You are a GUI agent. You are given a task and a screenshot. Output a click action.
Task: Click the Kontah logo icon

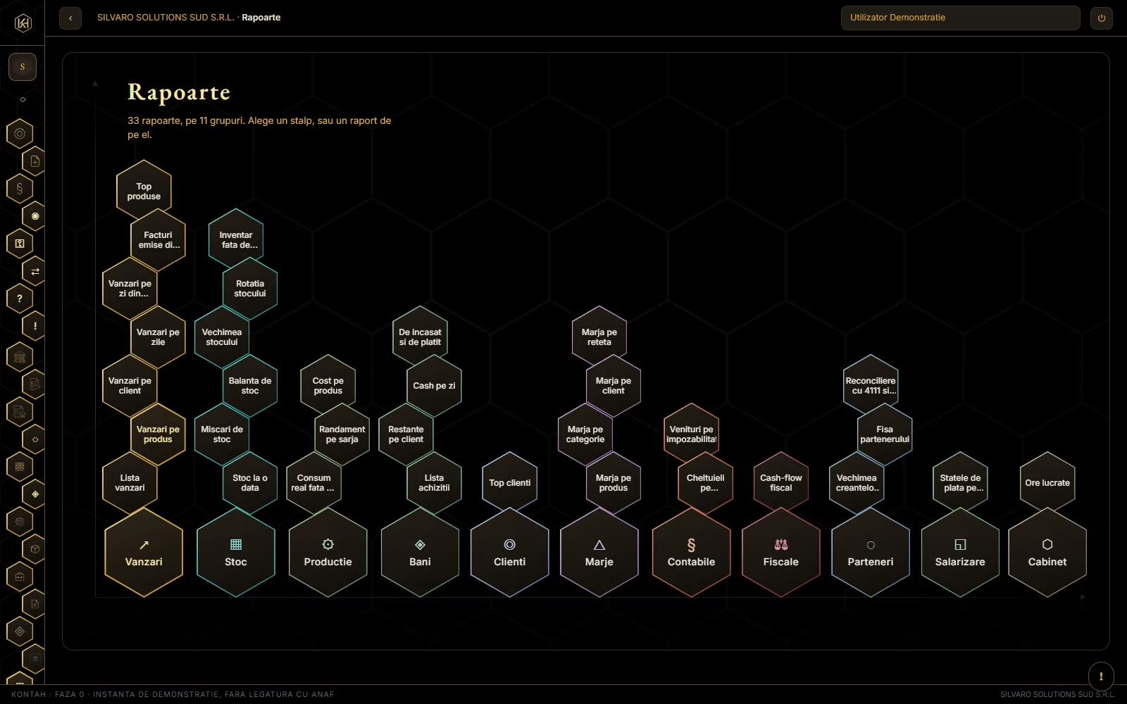pyautogui.click(x=23, y=23)
